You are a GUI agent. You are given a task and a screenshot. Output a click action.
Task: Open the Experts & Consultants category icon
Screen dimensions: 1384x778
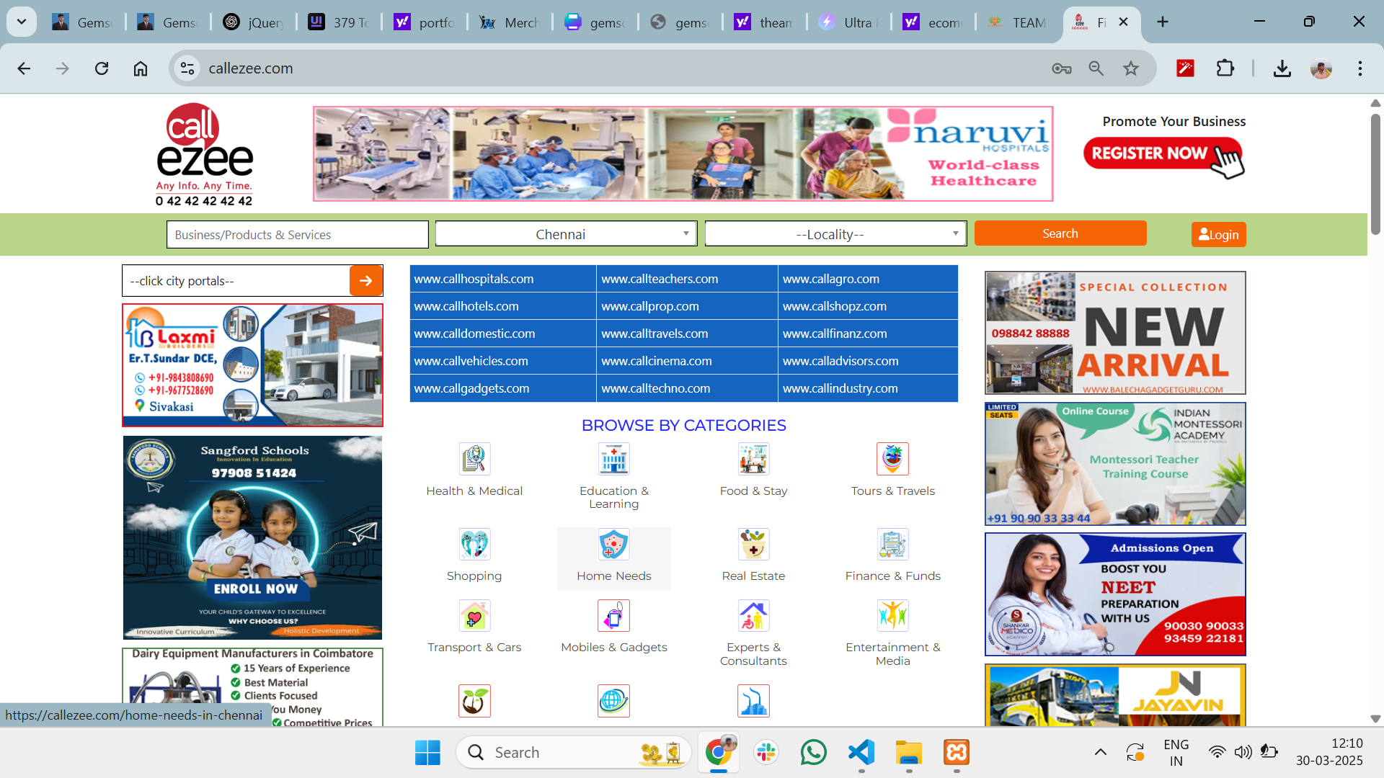pos(753,615)
